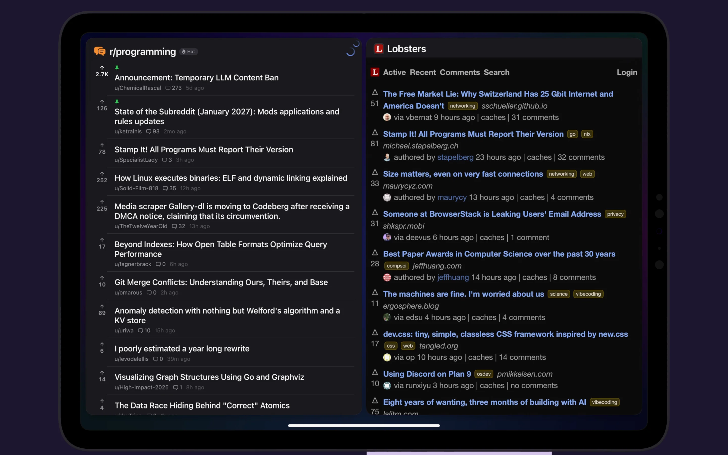
Task: Upvote Beyond Indexes post
Action: coord(102,240)
